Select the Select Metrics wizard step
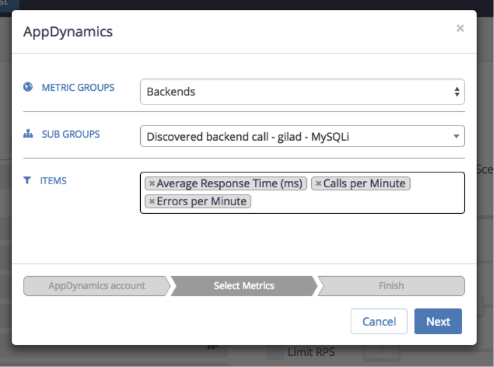Screen dimensions: 494x367 pyautogui.click(x=244, y=286)
